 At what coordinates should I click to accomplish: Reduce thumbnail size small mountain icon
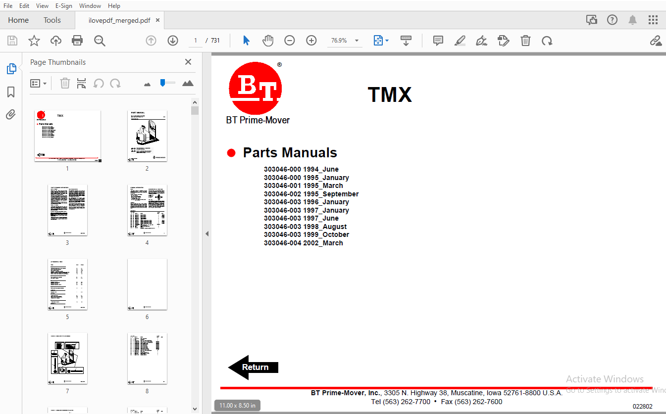pyautogui.click(x=147, y=84)
